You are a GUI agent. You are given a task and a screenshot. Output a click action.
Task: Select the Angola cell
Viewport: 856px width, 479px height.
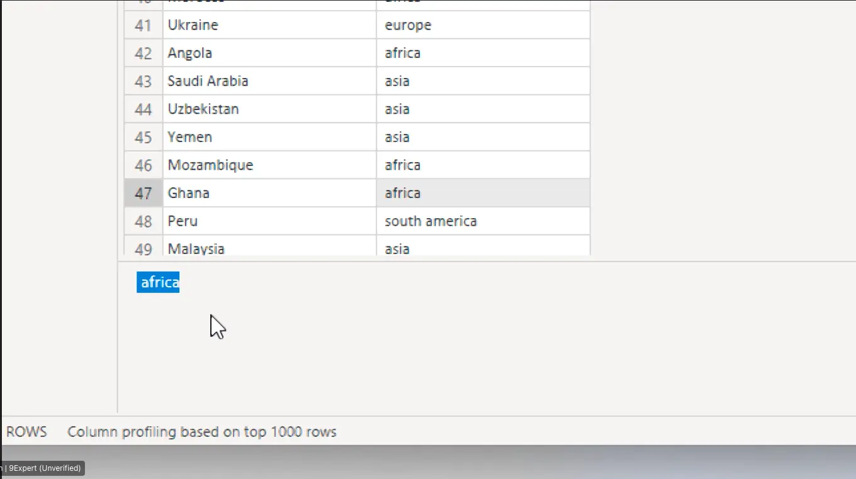[269, 53]
